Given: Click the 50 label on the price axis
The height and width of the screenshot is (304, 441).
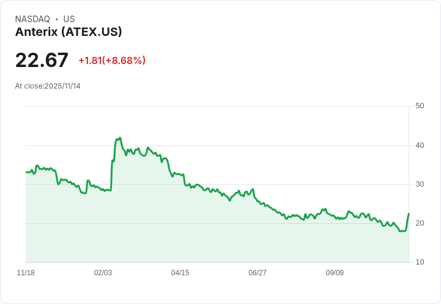Looking at the screenshot, I should pos(419,106).
